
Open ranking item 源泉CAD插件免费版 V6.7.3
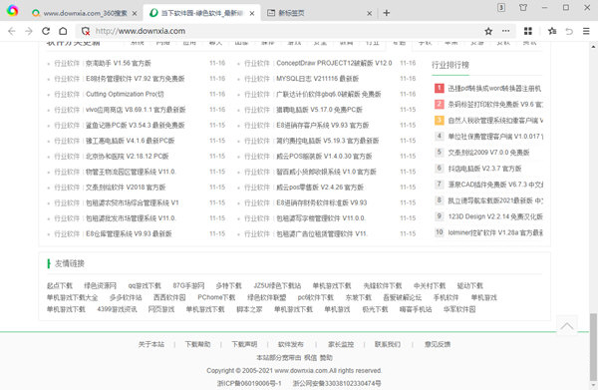pyautogui.click(x=495, y=185)
